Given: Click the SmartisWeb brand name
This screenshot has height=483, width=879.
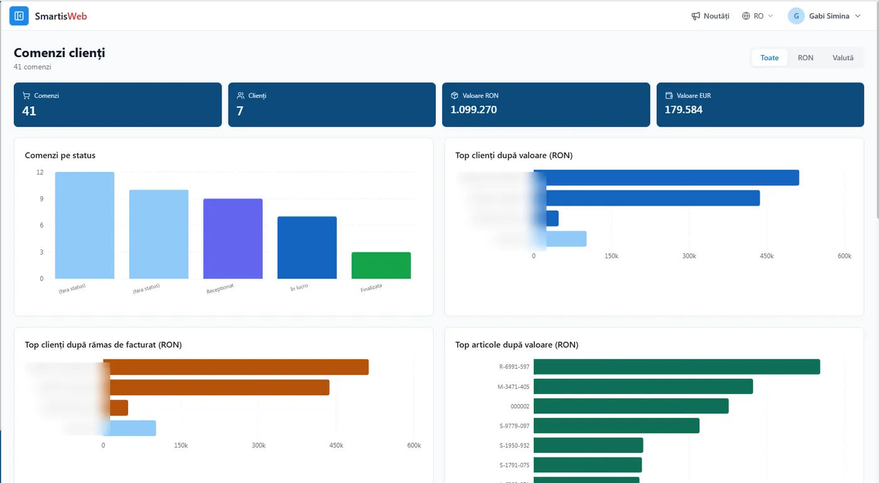Looking at the screenshot, I should click(61, 16).
